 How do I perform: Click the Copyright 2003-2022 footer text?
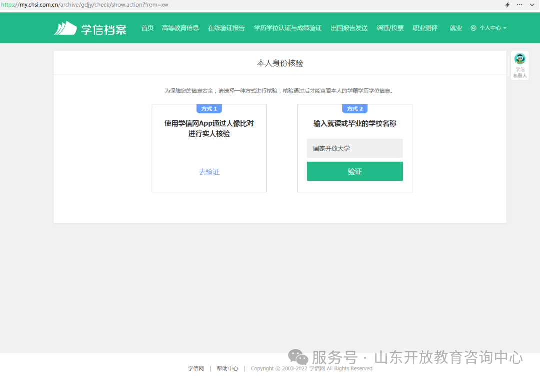tap(311, 368)
